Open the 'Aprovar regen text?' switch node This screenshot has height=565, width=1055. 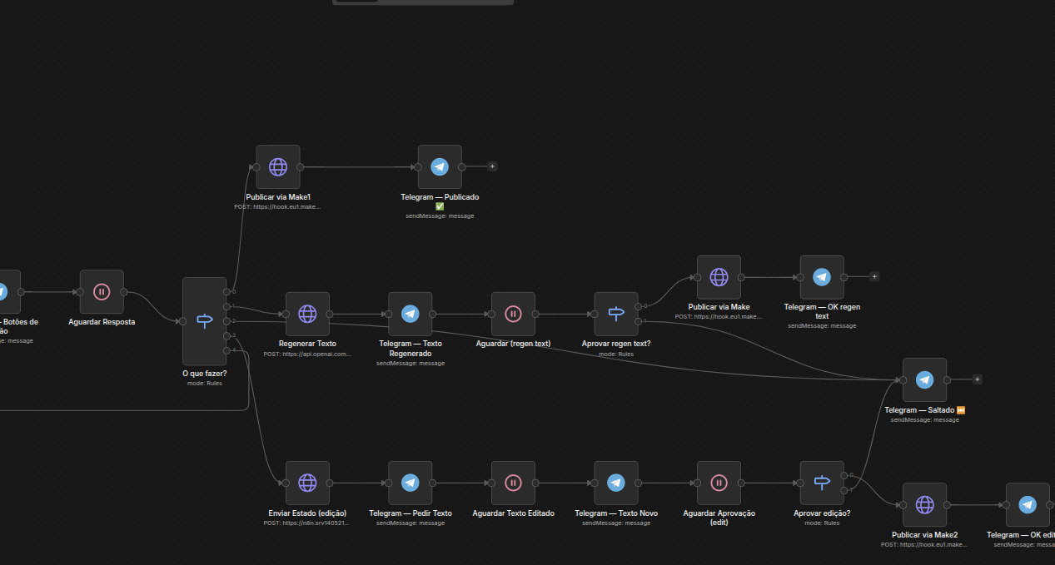tap(616, 314)
